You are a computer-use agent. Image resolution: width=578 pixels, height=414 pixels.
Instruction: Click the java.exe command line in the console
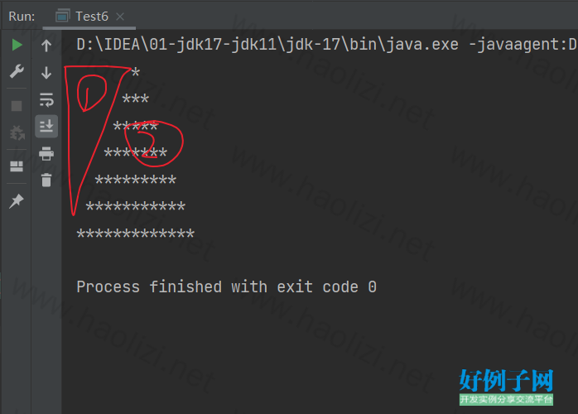point(326,45)
